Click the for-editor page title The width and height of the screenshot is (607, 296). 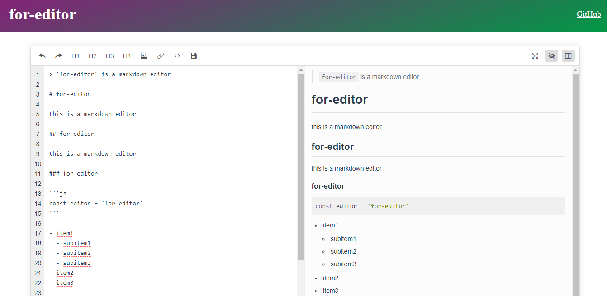tap(43, 14)
